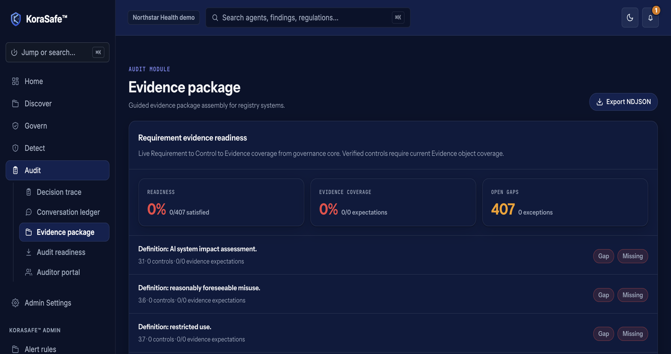Click the Govern shield-check icon

[x=15, y=126]
